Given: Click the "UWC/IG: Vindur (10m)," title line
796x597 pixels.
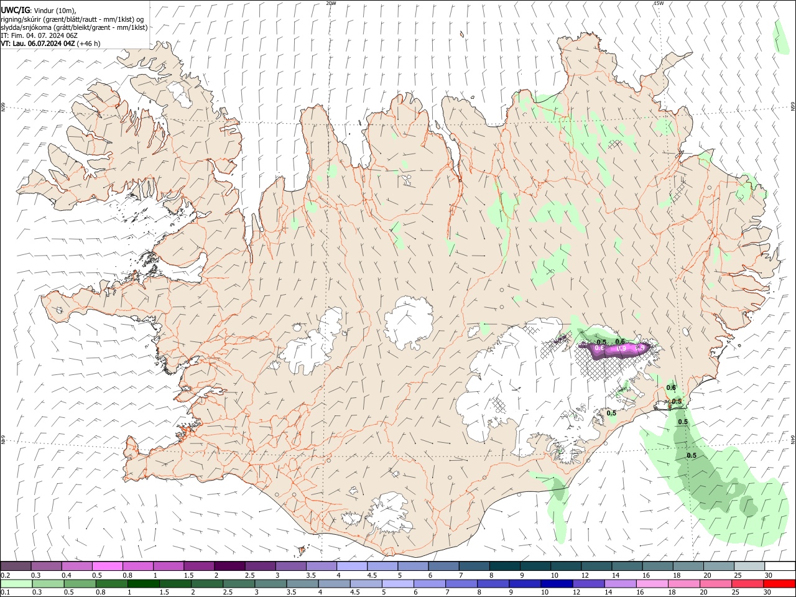Looking at the screenshot, I should (x=39, y=11).
